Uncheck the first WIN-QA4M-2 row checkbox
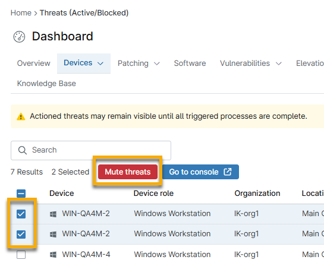Image resolution: width=324 pixels, height=263 pixels. click(21, 214)
